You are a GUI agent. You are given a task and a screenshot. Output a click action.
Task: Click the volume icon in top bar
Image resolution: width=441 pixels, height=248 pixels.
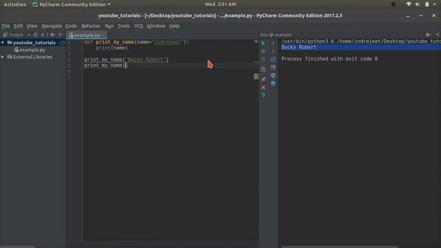pos(418,4)
